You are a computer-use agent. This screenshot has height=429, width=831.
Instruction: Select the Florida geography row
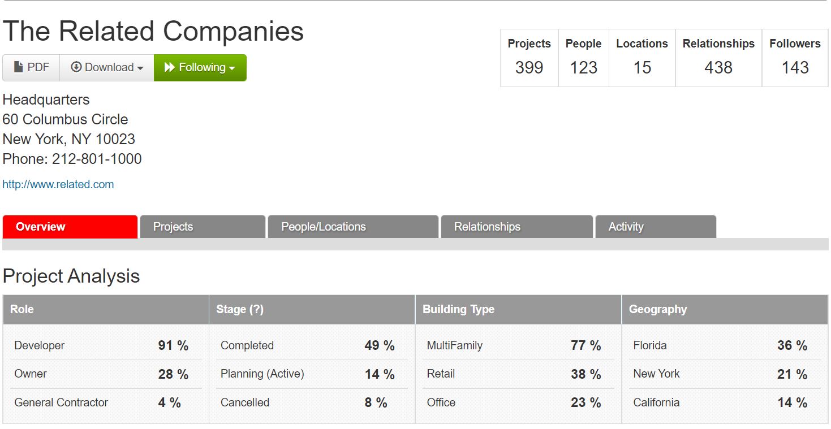725,345
